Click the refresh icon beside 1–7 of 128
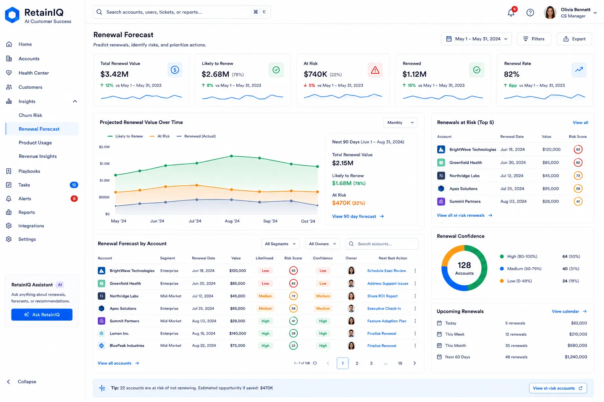Image resolution: width=604 pixels, height=402 pixels. pyautogui.click(x=315, y=363)
